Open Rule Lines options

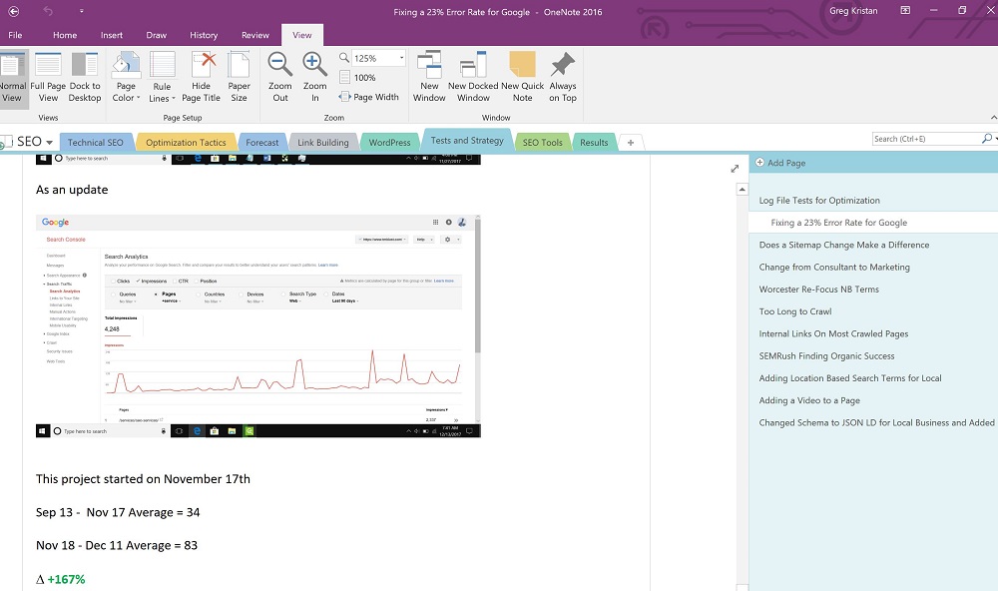(x=162, y=77)
